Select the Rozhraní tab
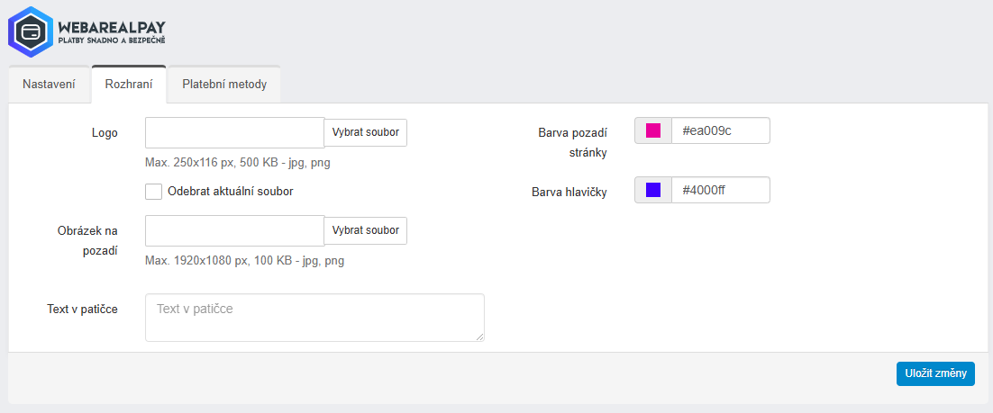This screenshot has height=413, width=993. (x=129, y=85)
